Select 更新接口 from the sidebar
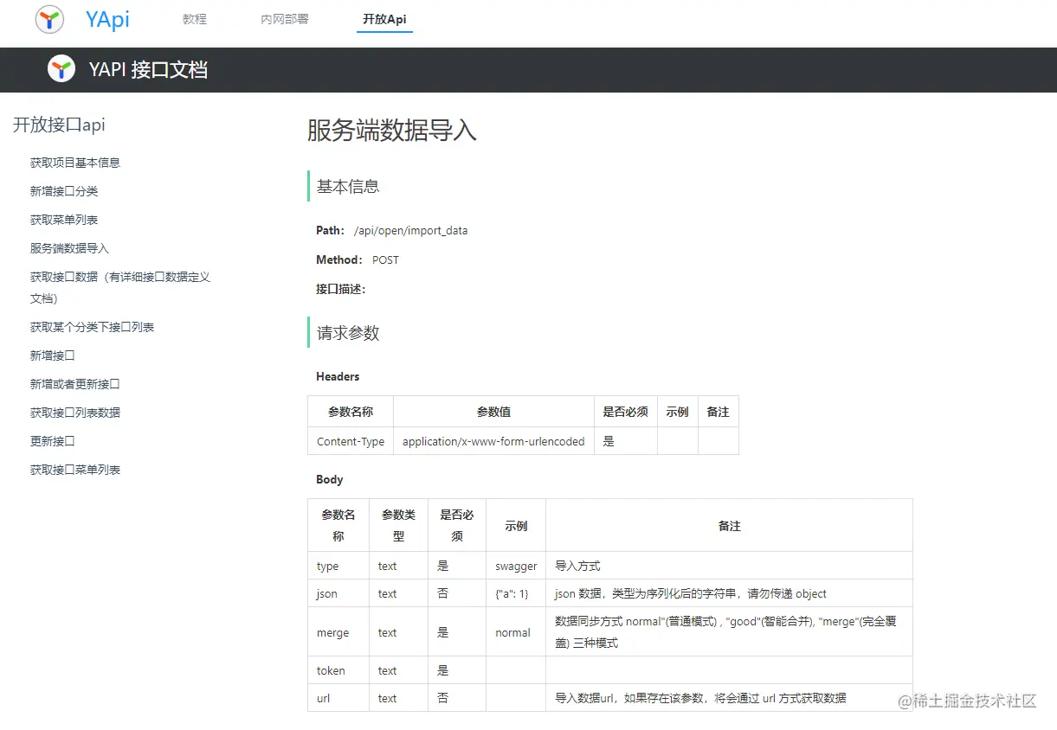 [52, 441]
